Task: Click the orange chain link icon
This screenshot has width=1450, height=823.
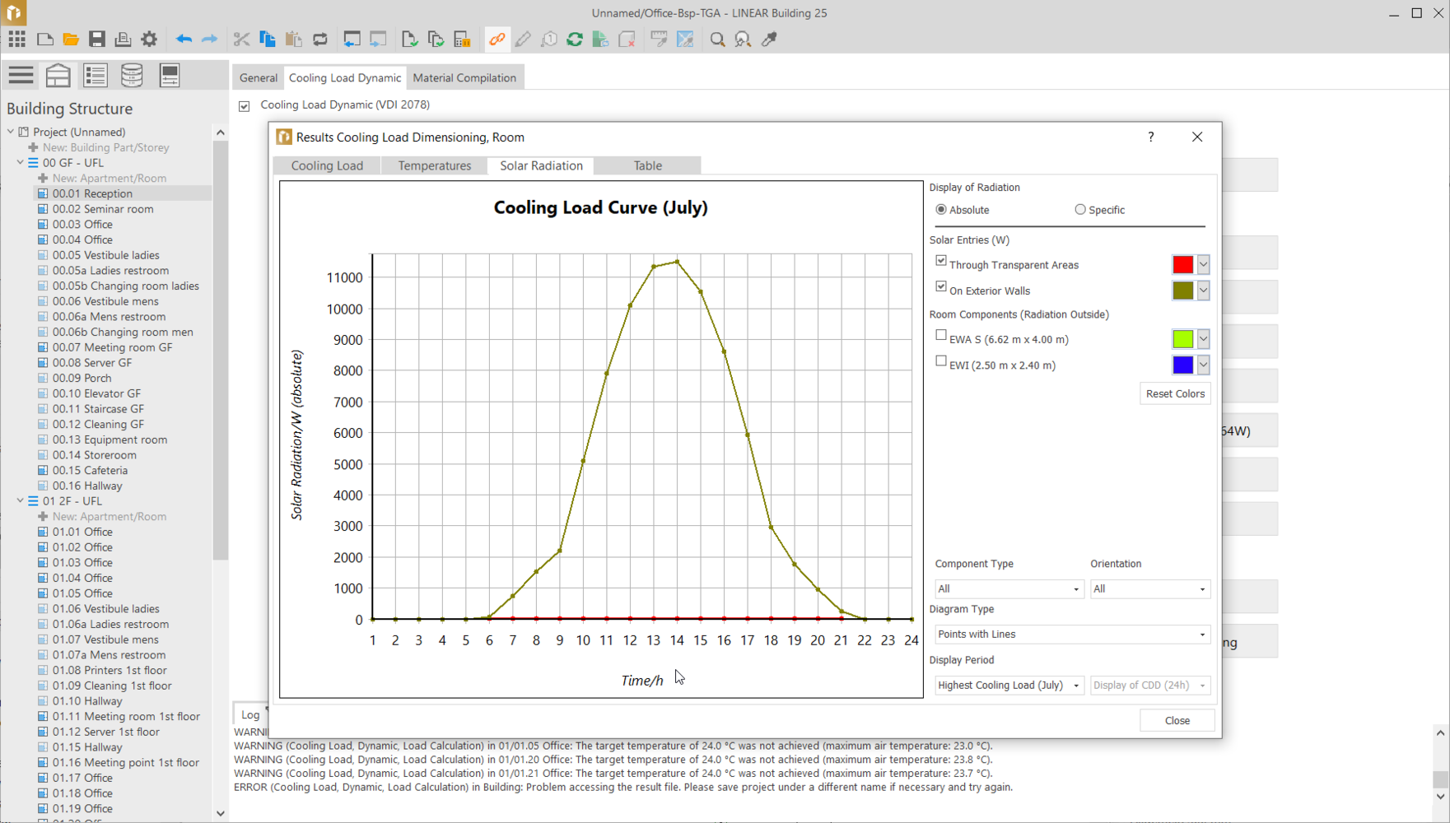Action: point(497,39)
